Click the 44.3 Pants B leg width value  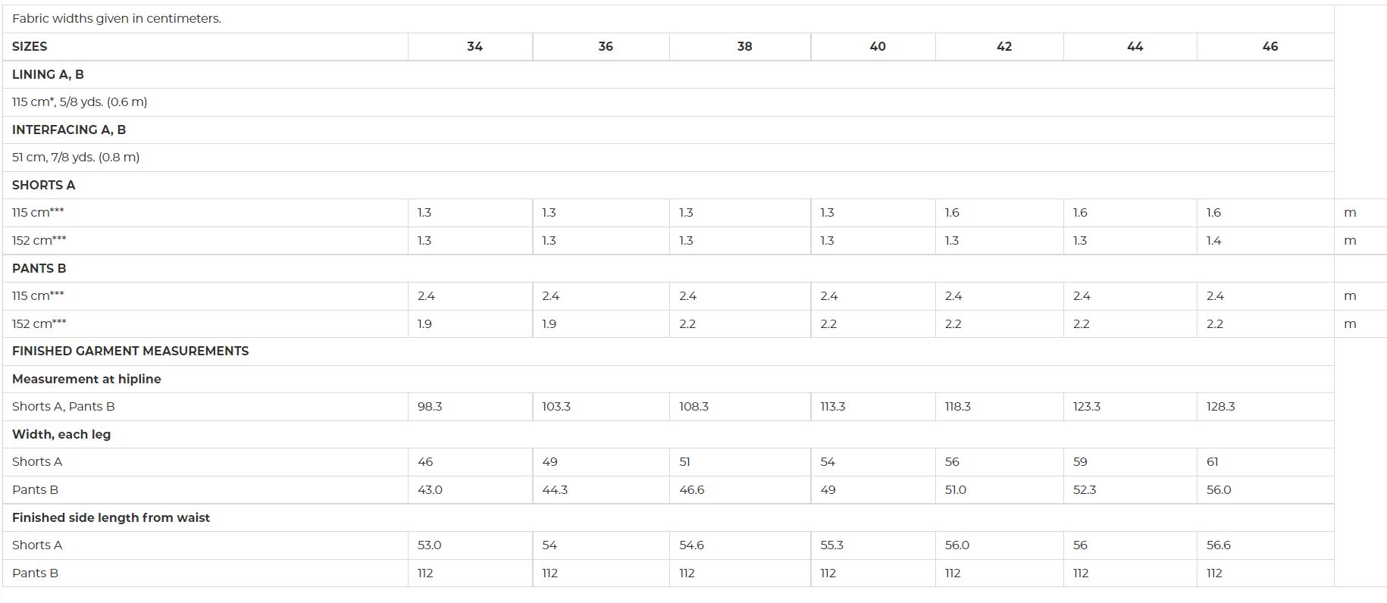[555, 489]
